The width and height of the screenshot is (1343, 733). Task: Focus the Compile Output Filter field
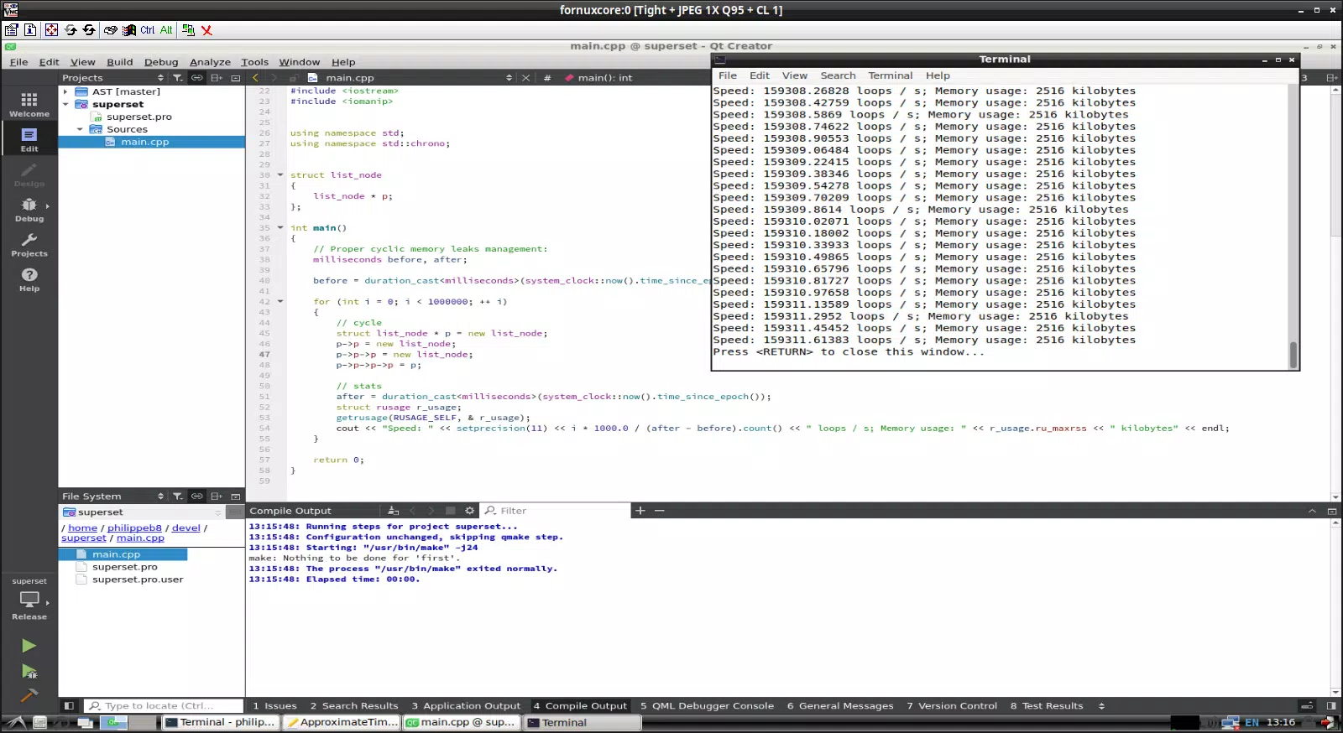(554, 511)
